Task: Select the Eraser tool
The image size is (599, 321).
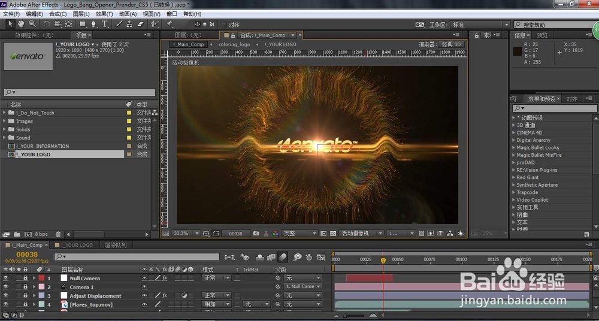Action: 141,24
